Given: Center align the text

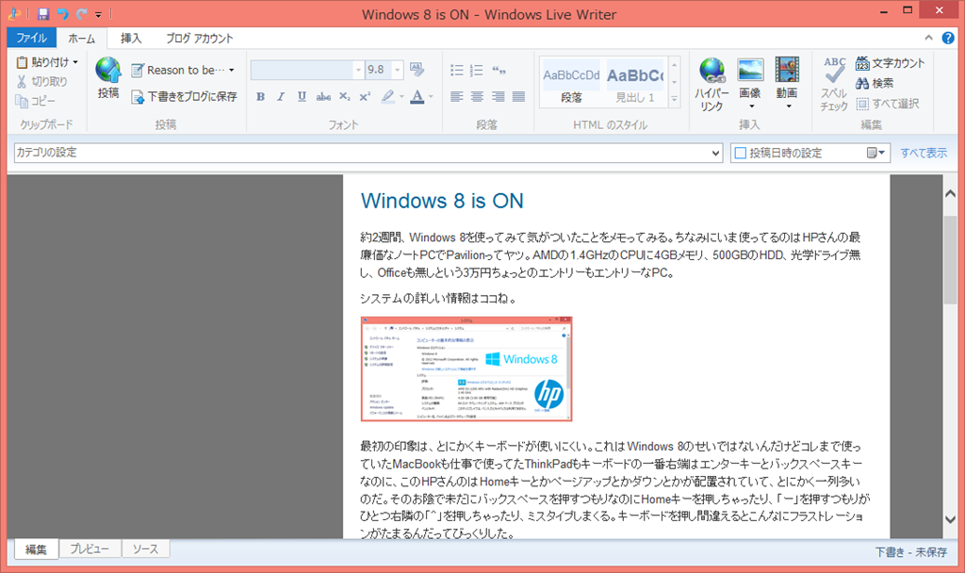Looking at the screenshot, I should (x=478, y=97).
